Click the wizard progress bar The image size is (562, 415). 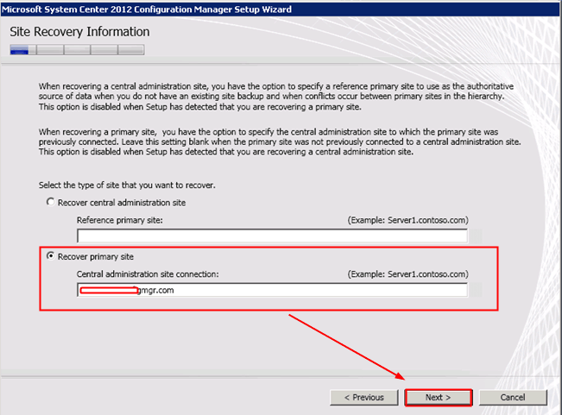78,50
